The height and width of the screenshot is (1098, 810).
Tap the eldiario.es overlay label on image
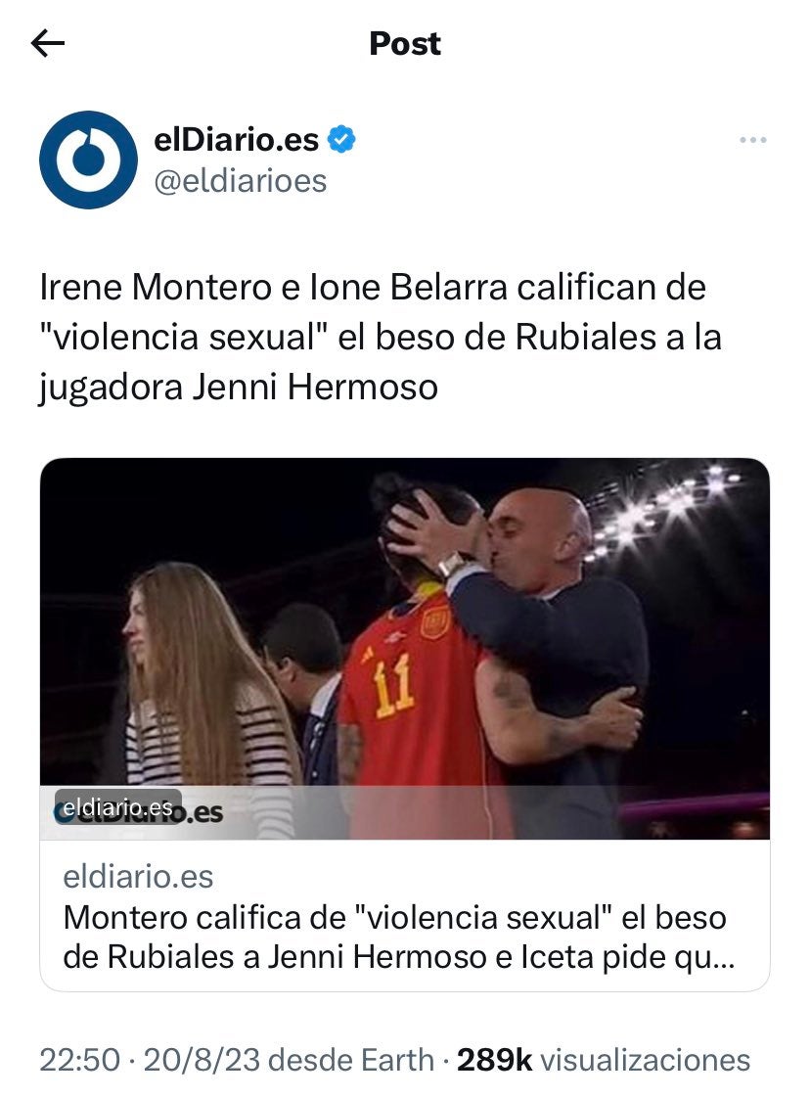(117, 806)
